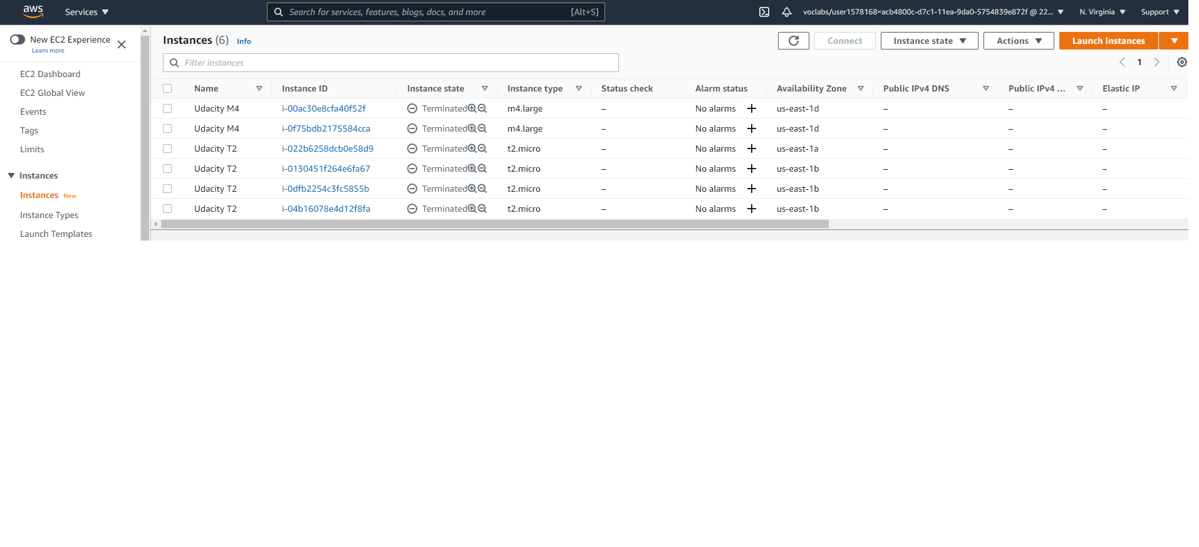Click zoom-in icon in i-0f75bdb2175584cca row
Viewport: 1199px width, 547px height.
click(472, 128)
